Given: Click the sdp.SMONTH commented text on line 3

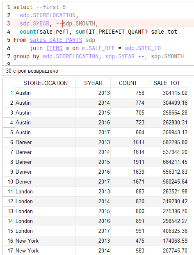Looking at the screenshot, I should [x=80, y=23].
